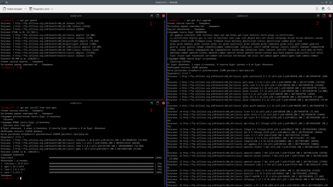Click the Paste clipboard icon in the toolbar
The width and height of the screenshot is (333, 187).
click(x=323, y=9)
